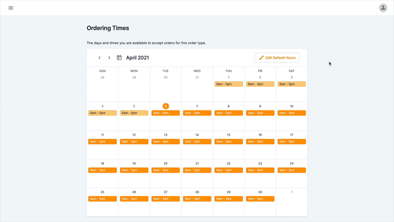The image size is (394, 222).
Task: Choose the 6am - 5pm event on April 18
Action: (103, 170)
